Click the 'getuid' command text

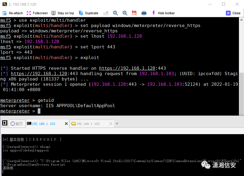coord(46,100)
